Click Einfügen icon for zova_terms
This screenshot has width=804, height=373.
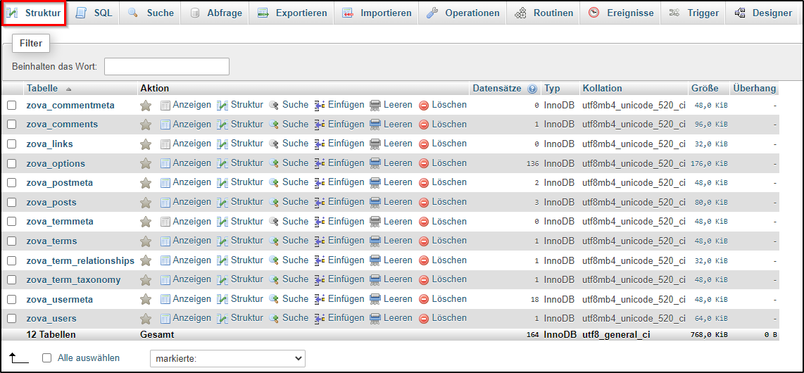pos(320,241)
